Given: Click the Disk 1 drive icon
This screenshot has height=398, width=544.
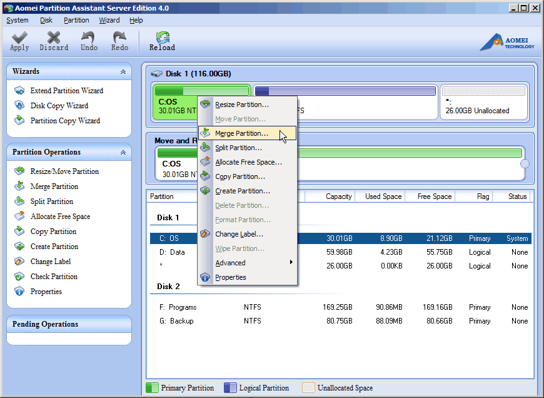Looking at the screenshot, I should (157, 74).
